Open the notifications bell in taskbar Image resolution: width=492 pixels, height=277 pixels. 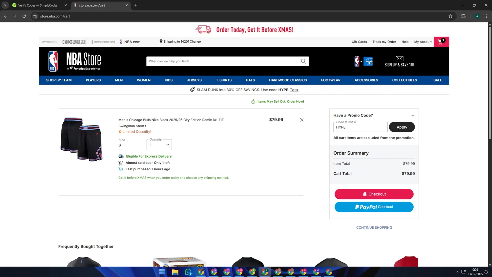click(x=486, y=272)
